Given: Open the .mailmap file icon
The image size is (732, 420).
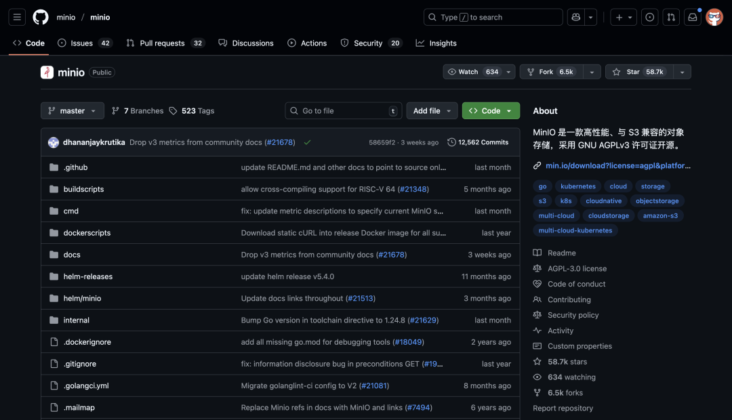Looking at the screenshot, I should click(54, 407).
